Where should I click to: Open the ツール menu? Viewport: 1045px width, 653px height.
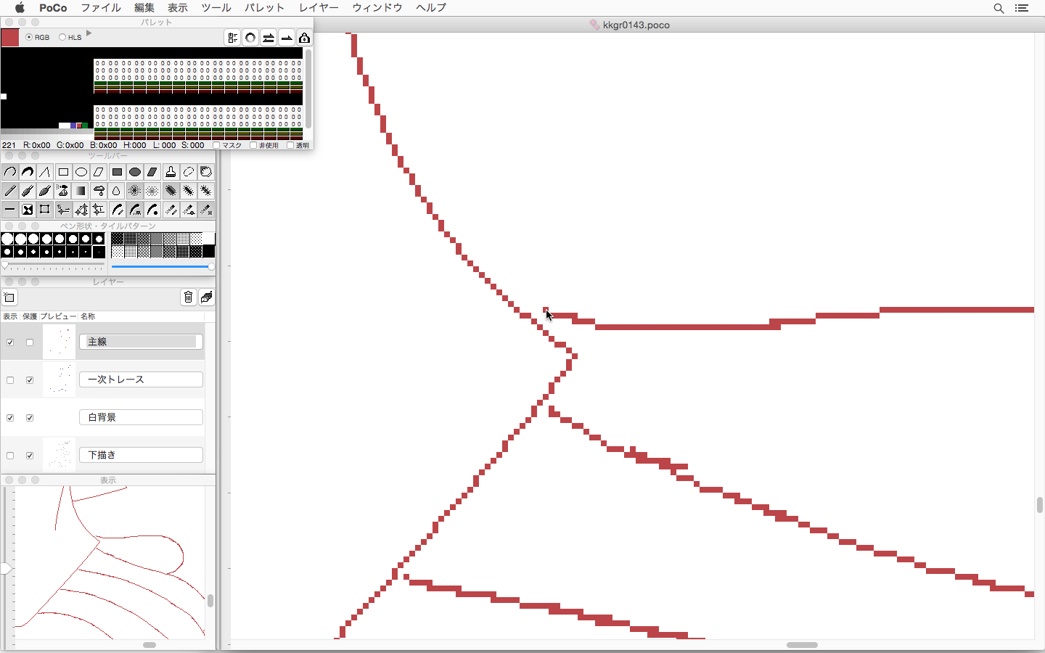[216, 8]
